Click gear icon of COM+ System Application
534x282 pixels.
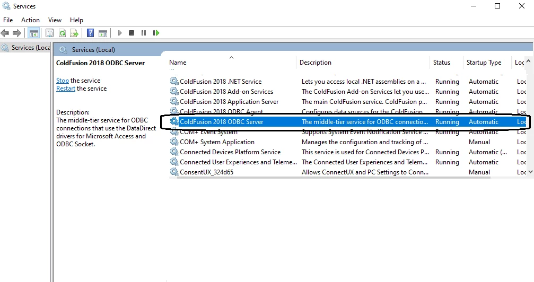point(174,142)
